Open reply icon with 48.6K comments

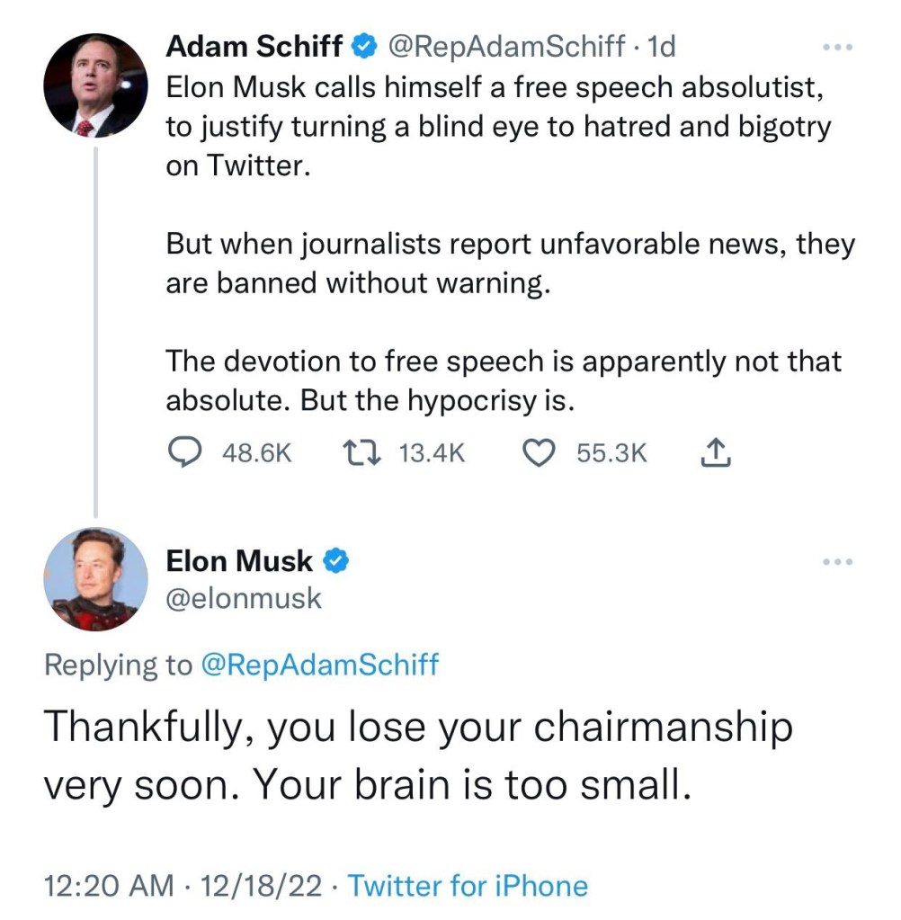[x=185, y=453]
